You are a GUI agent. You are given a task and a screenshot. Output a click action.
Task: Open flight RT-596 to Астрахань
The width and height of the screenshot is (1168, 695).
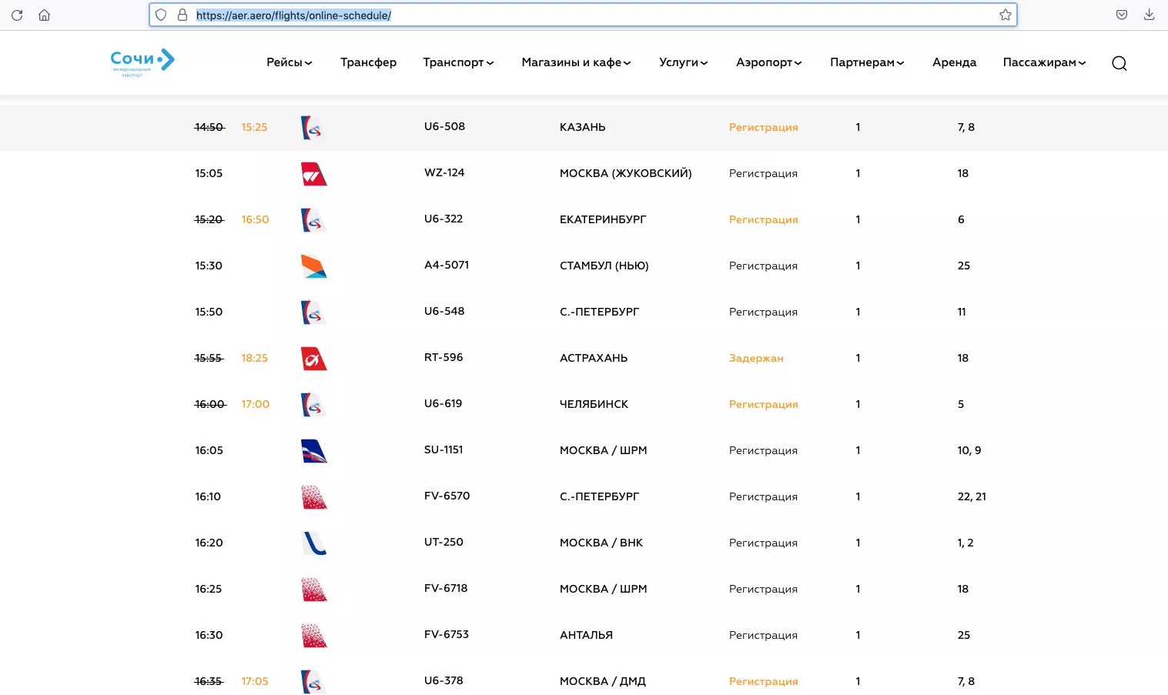coord(584,358)
